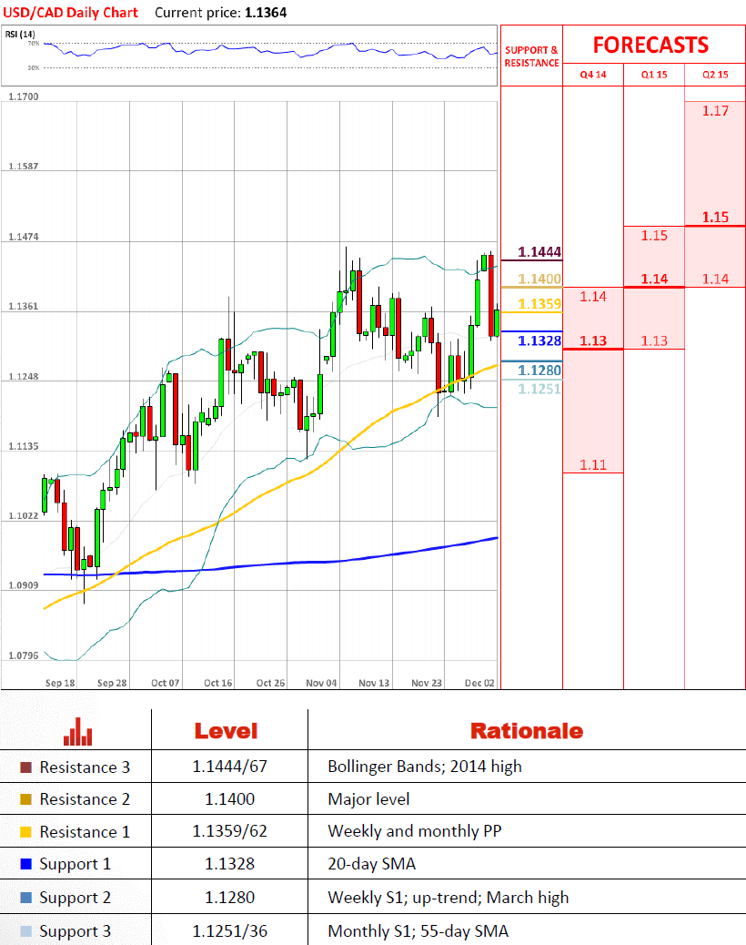This screenshot has height=945, width=746.
Task: Click the Rationale column header
Action: (527, 731)
